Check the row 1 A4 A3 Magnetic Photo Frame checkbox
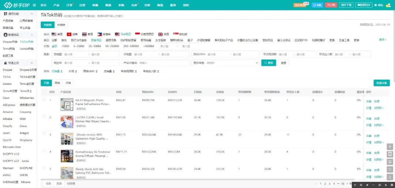This screenshot has width=395, height=188. 44,100
